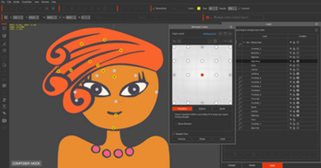Open the Additional Info link
The image size is (321, 168).
[209, 34]
